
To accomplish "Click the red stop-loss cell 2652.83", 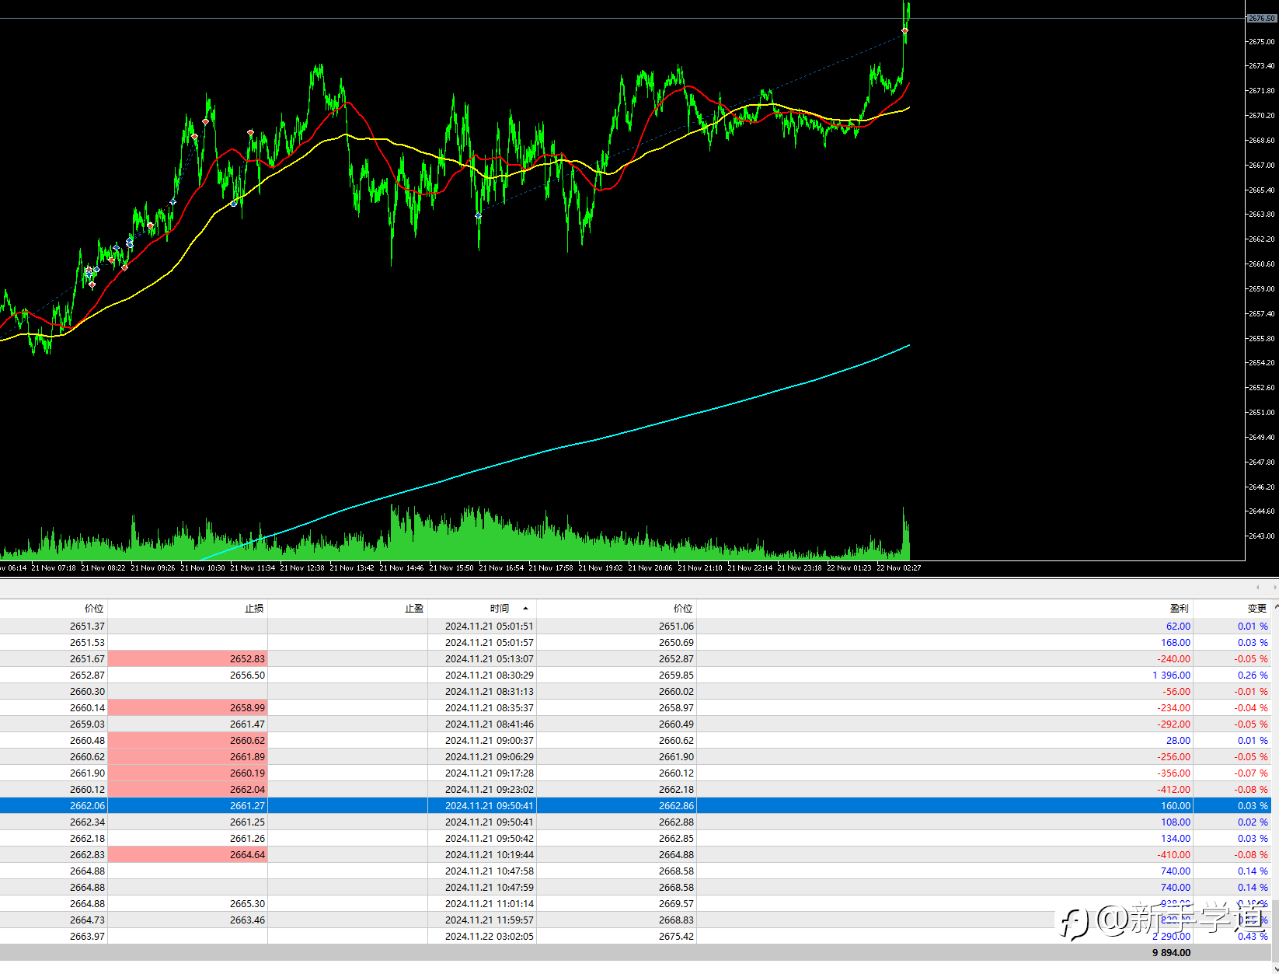I will (x=187, y=659).
